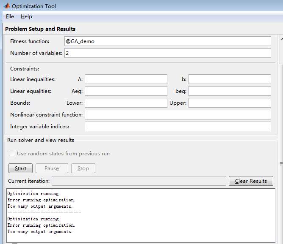The height and width of the screenshot is (244, 283).
Task: Click the Linear equalities Aeq field
Action: pyautogui.click(x=126, y=91)
